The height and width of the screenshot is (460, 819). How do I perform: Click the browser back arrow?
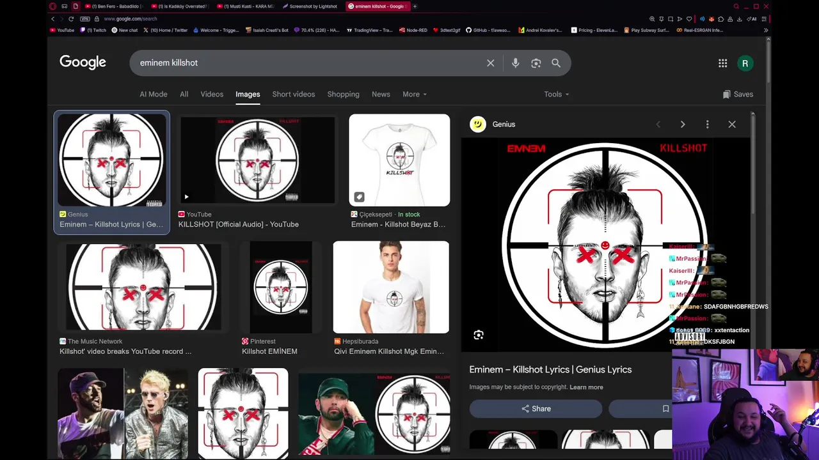(x=53, y=19)
